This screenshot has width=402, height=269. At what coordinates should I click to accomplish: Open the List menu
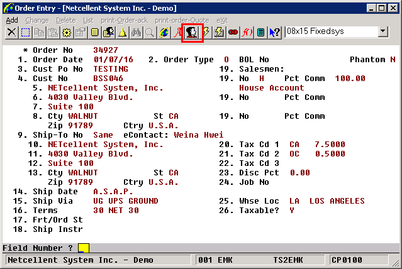click(x=88, y=20)
